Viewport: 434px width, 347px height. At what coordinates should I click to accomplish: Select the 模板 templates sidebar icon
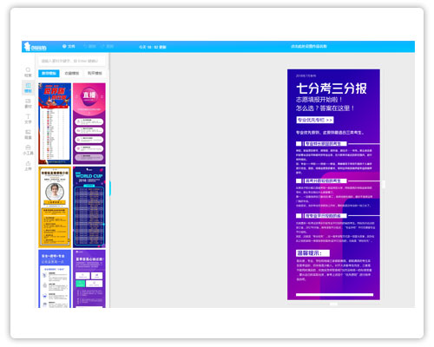(28, 88)
